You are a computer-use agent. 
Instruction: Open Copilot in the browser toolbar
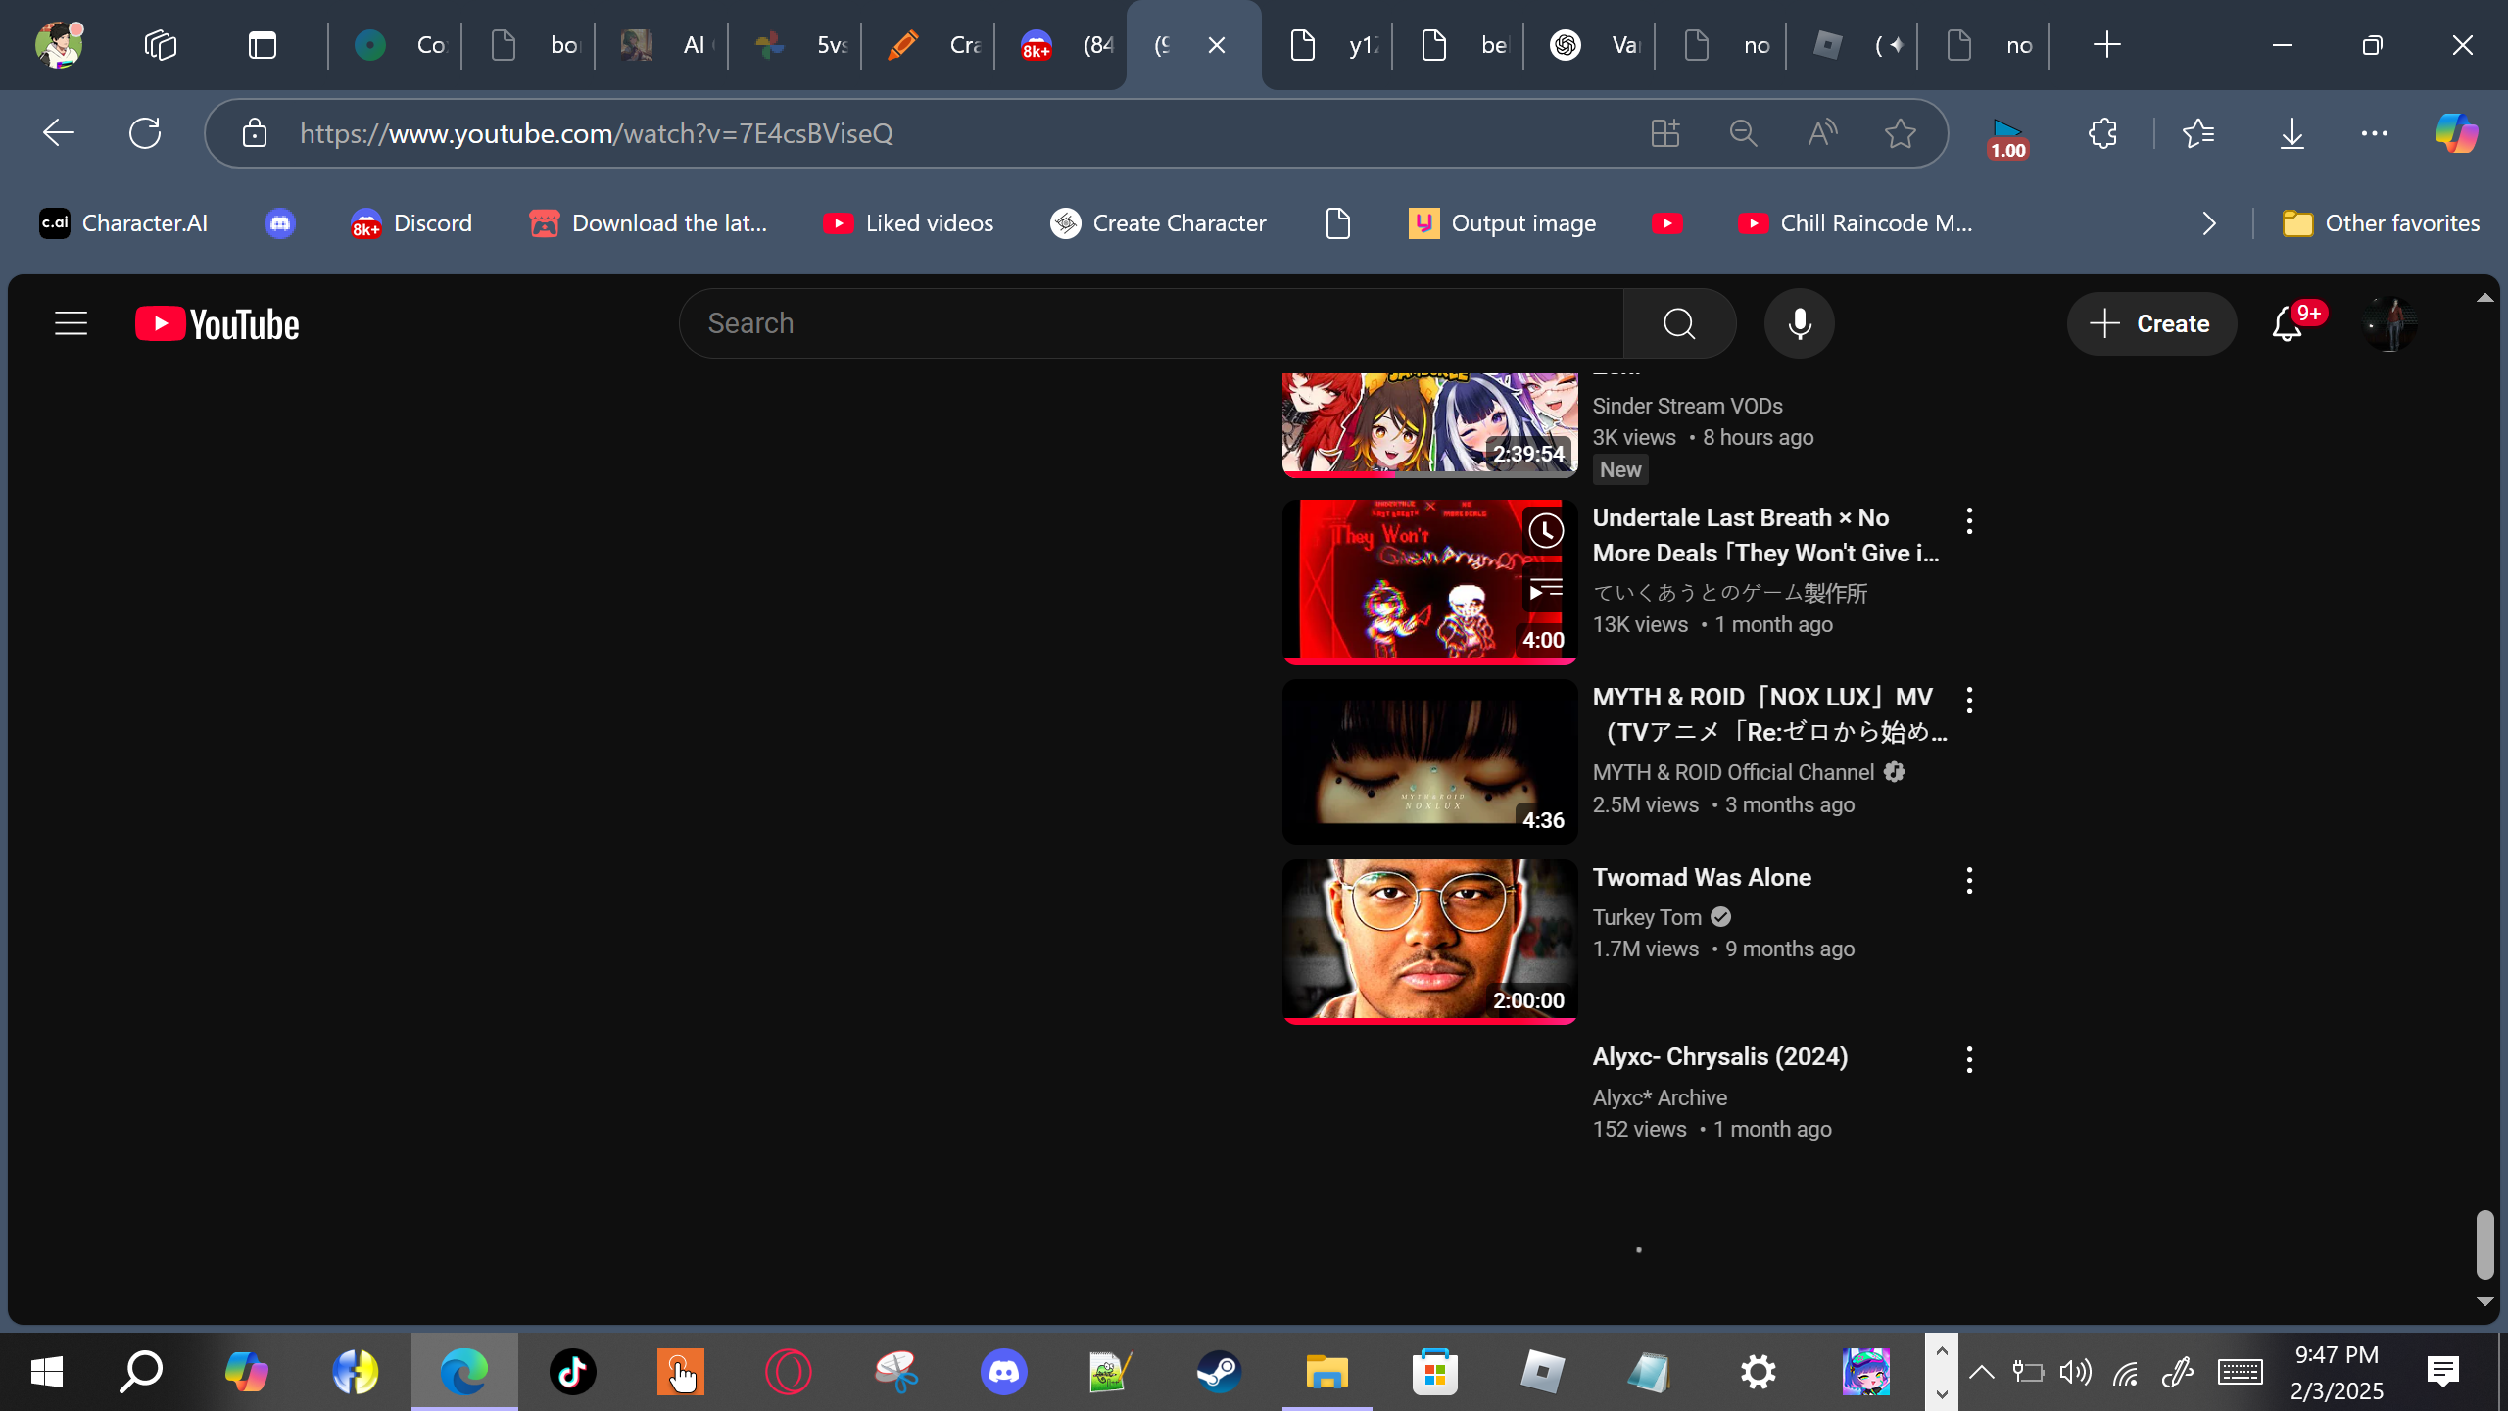[2456, 132]
